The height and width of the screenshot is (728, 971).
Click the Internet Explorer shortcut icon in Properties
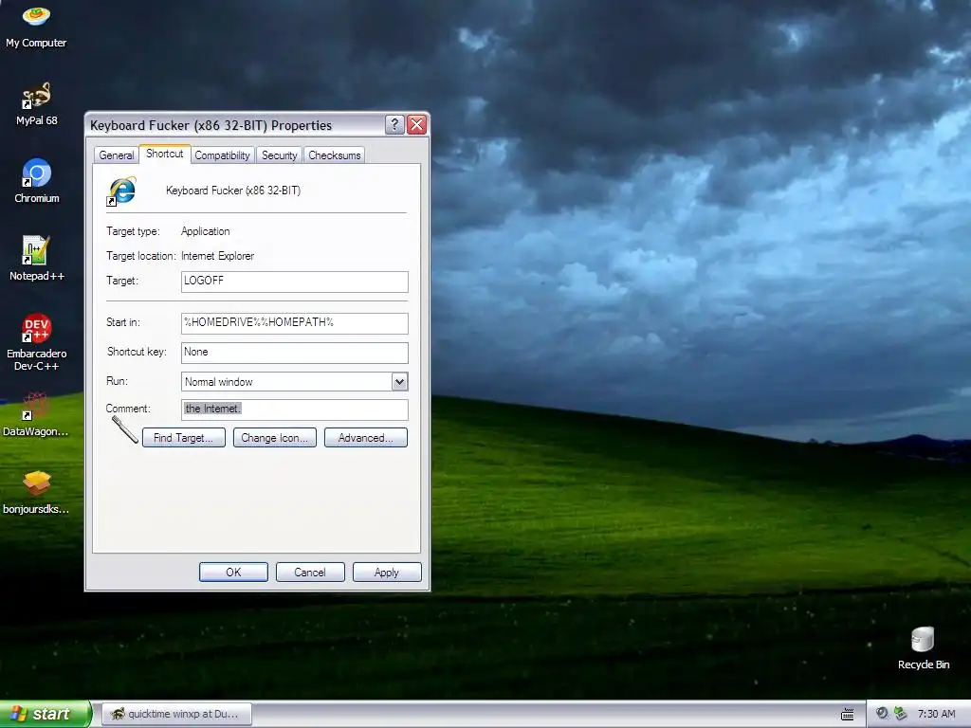click(x=121, y=191)
